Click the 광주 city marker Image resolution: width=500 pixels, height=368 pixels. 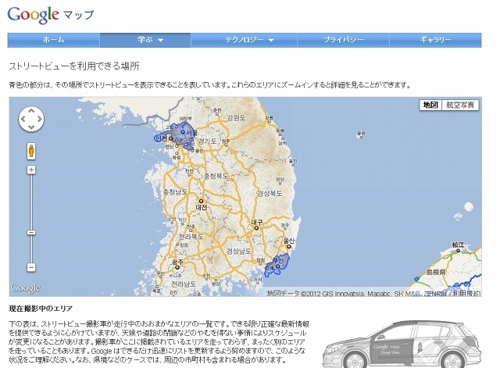[177, 267]
